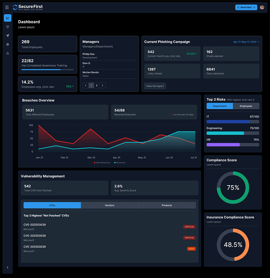Viewport: 270px width, 278px height.
Task: Go to page 2 of Managers
Action: coord(97,85)
